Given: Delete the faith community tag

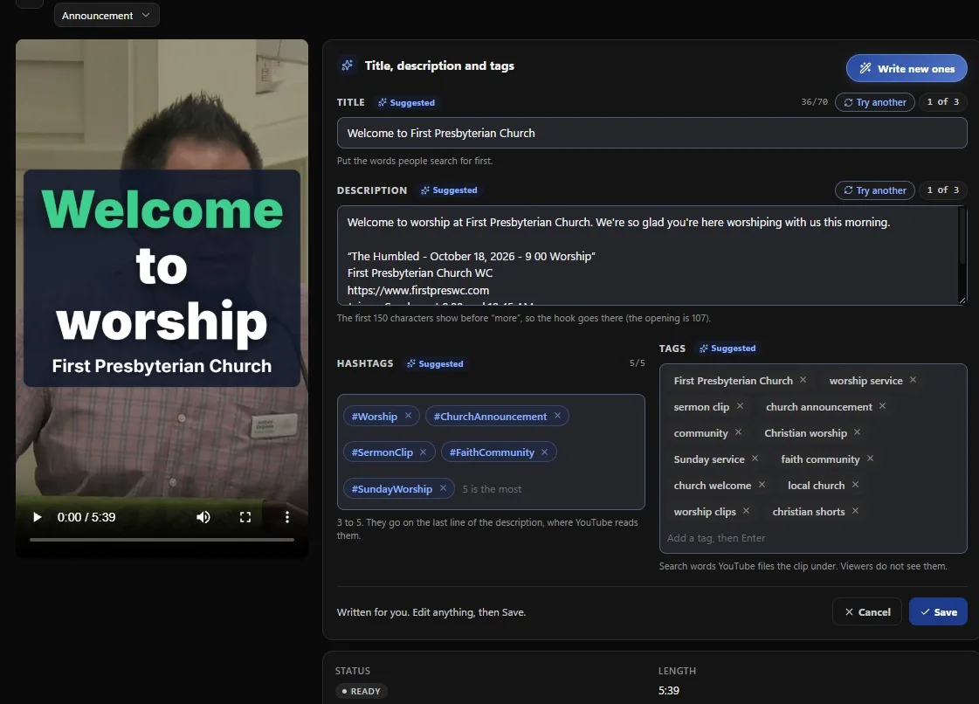Looking at the screenshot, I should [x=870, y=459].
